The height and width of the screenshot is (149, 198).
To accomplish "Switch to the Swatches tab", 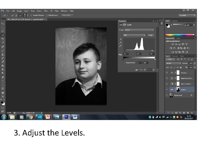I will (175, 21).
